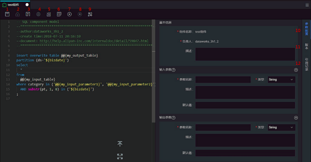Add a new output parameter with plus icon

[296, 118]
